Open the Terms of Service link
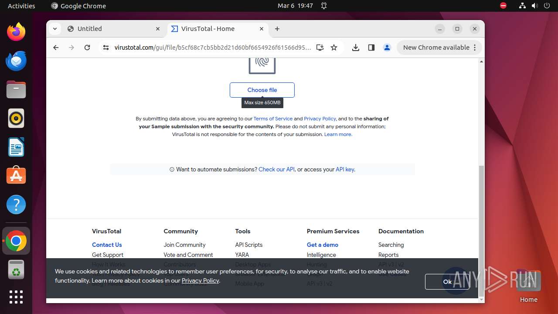The height and width of the screenshot is (314, 558). 273,119
